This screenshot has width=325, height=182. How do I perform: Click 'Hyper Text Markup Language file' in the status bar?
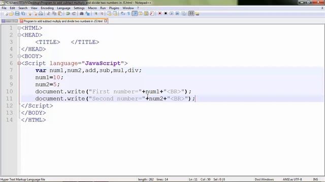point(23,179)
